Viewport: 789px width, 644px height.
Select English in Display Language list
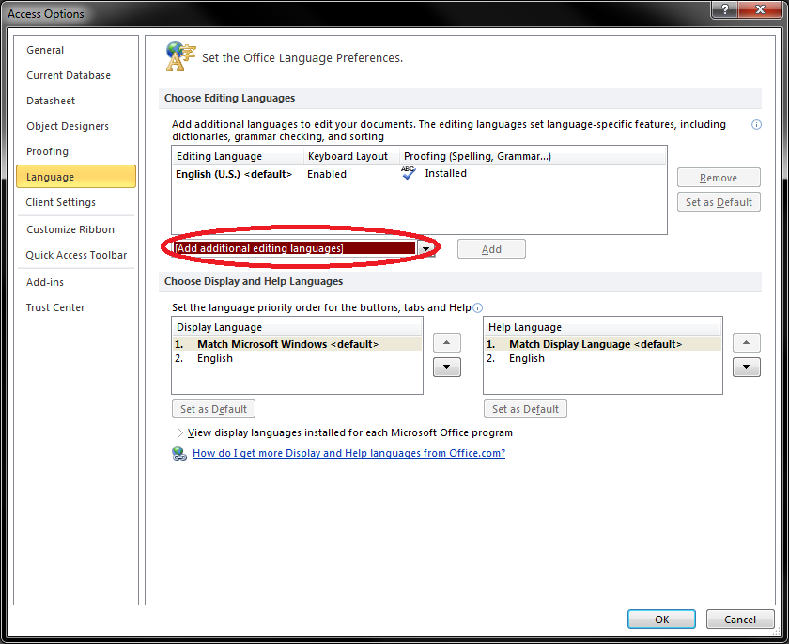297,358
